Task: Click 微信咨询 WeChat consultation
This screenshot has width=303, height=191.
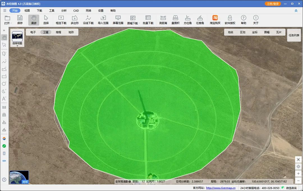Action: 289,188
